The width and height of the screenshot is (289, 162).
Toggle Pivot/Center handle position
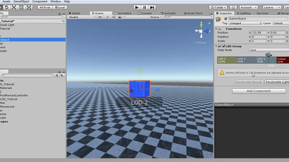click(45, 8)
